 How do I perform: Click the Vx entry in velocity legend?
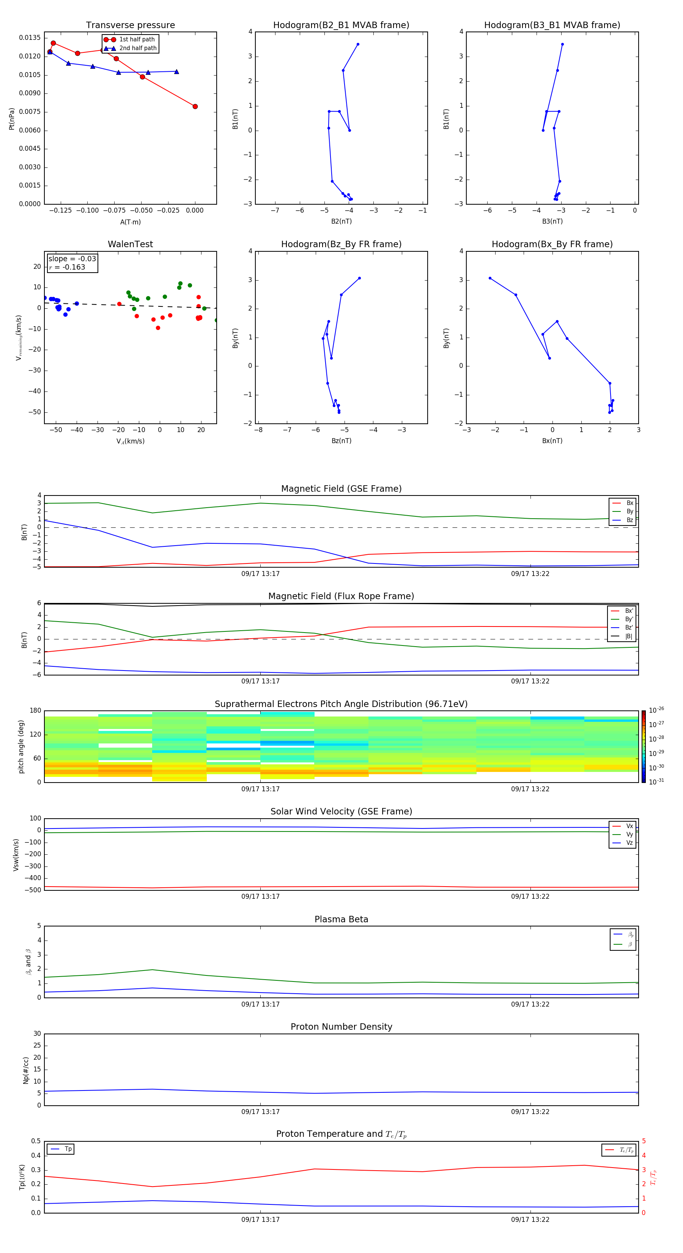[x=623, y=826]
